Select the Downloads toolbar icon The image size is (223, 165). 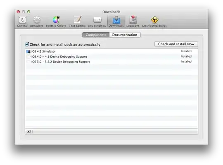click(x=116, y=21)
